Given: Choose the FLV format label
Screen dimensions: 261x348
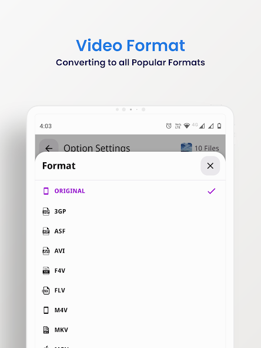Looking at the screenshot, I should 60,290.
